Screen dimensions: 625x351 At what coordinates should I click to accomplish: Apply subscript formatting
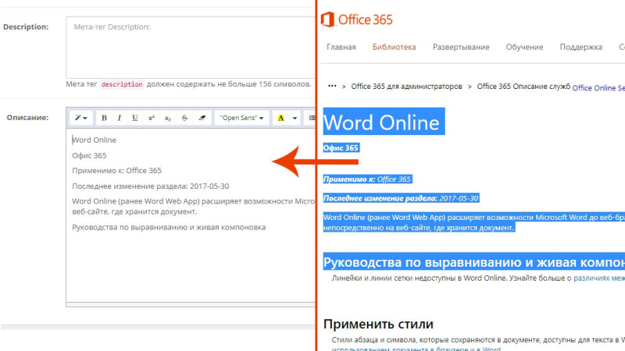(x=167, y=118)
